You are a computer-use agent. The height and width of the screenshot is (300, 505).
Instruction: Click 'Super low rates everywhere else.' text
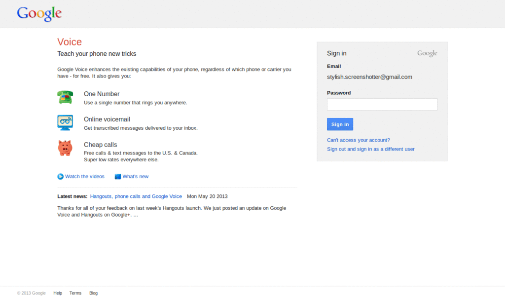pyautogui.click(x=121, y=160)
